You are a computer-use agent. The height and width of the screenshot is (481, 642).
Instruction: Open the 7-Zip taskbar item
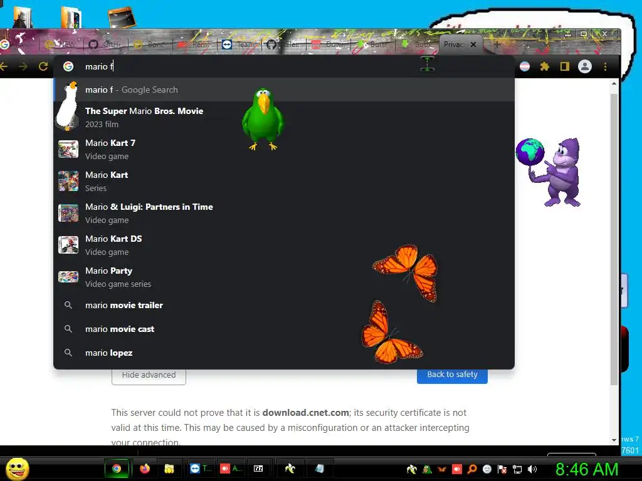click(258, 468)
